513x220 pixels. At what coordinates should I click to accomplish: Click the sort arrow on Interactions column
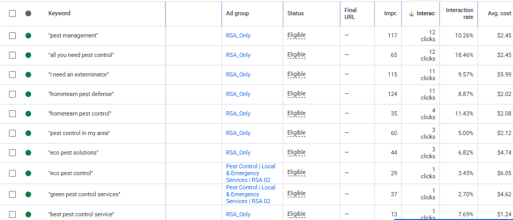tap(412, 14)
